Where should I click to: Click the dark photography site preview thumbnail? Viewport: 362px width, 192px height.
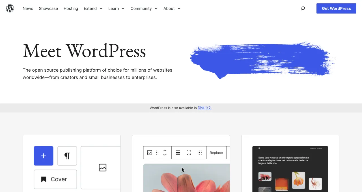point(290,169)
